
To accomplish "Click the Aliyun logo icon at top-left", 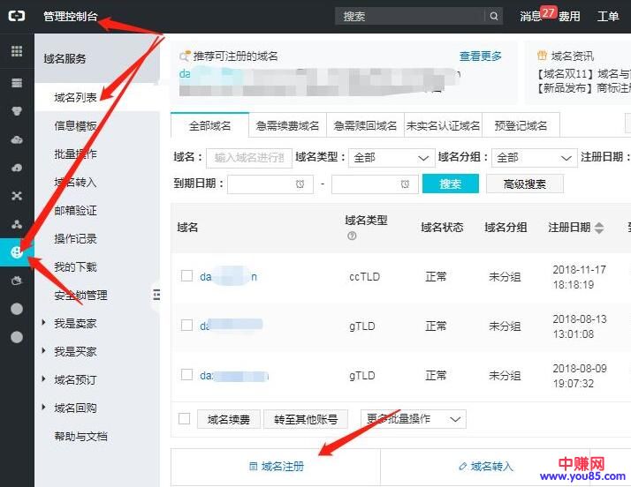I will (x=17, y=16).
